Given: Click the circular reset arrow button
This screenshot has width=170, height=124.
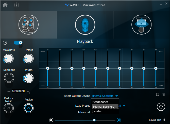Looking at the screenshot, I should (161, 107).
